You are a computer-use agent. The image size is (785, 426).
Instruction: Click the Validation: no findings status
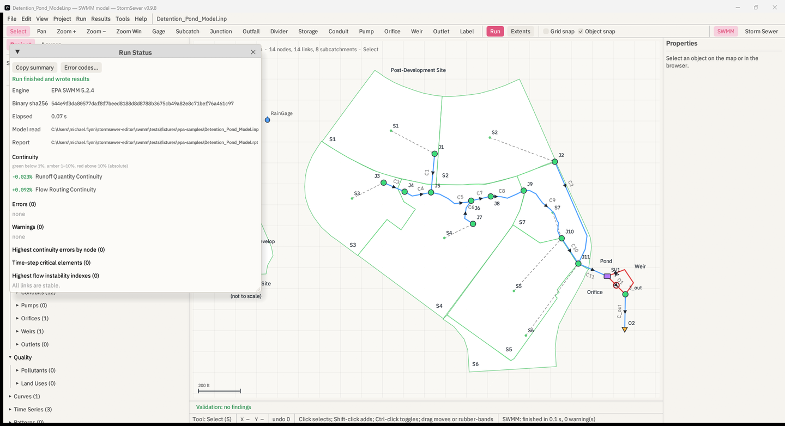coord(224,407)
